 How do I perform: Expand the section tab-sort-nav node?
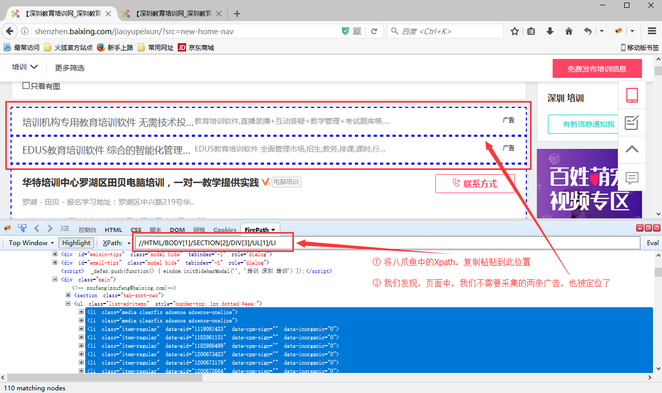[x=68, y=296]
